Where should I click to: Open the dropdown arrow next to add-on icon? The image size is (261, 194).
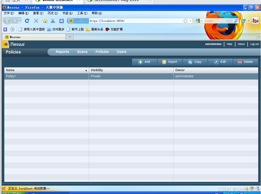(x=249, y=21)
